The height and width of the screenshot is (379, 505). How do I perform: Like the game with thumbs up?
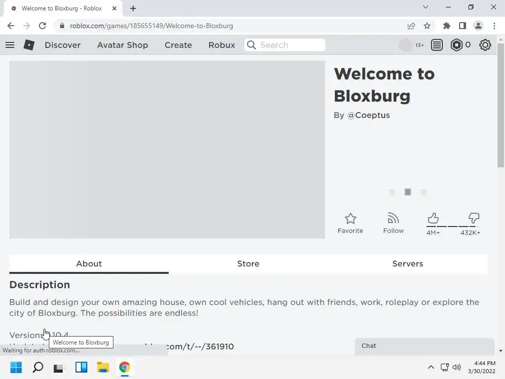click(433, 218)
